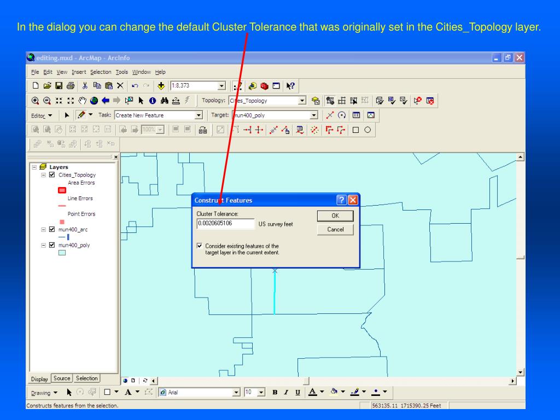The height and width of the screenshot is (420, 560).
Task: Open the font size 10 dropdown
Action: coord(261,393)
